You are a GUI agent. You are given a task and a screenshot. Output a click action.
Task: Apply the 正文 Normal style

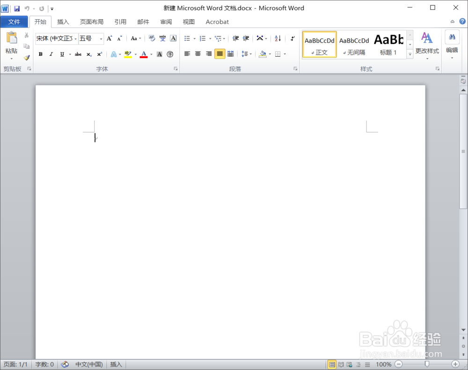320,44
